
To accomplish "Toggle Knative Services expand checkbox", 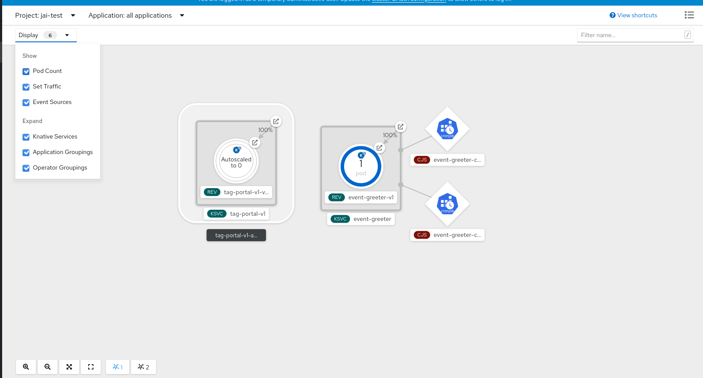I will click(26, 137).
